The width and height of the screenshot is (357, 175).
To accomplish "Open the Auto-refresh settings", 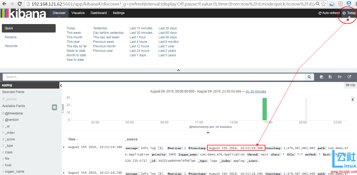I will [x=329, y=13].
